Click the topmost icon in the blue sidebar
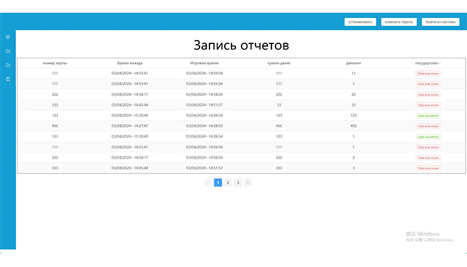467x267 pixels. (7, 37)
